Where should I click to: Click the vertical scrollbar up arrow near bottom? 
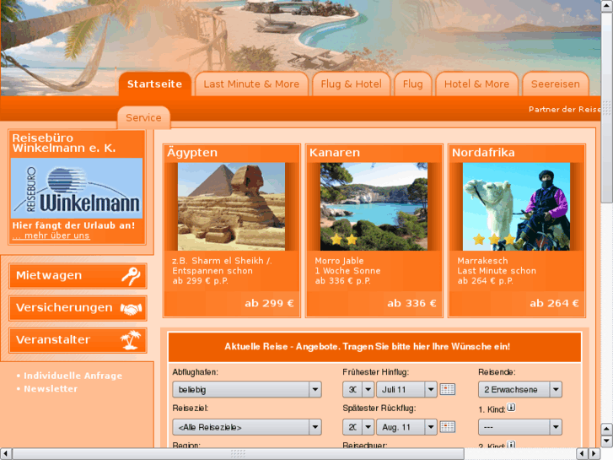(607, 429)
